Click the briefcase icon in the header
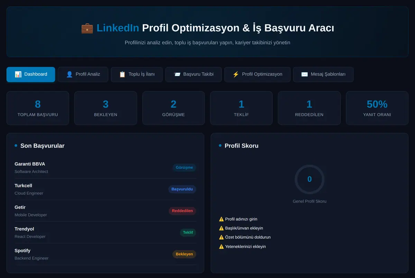Viewport: 415px width, 278px height. click(87, 28)
